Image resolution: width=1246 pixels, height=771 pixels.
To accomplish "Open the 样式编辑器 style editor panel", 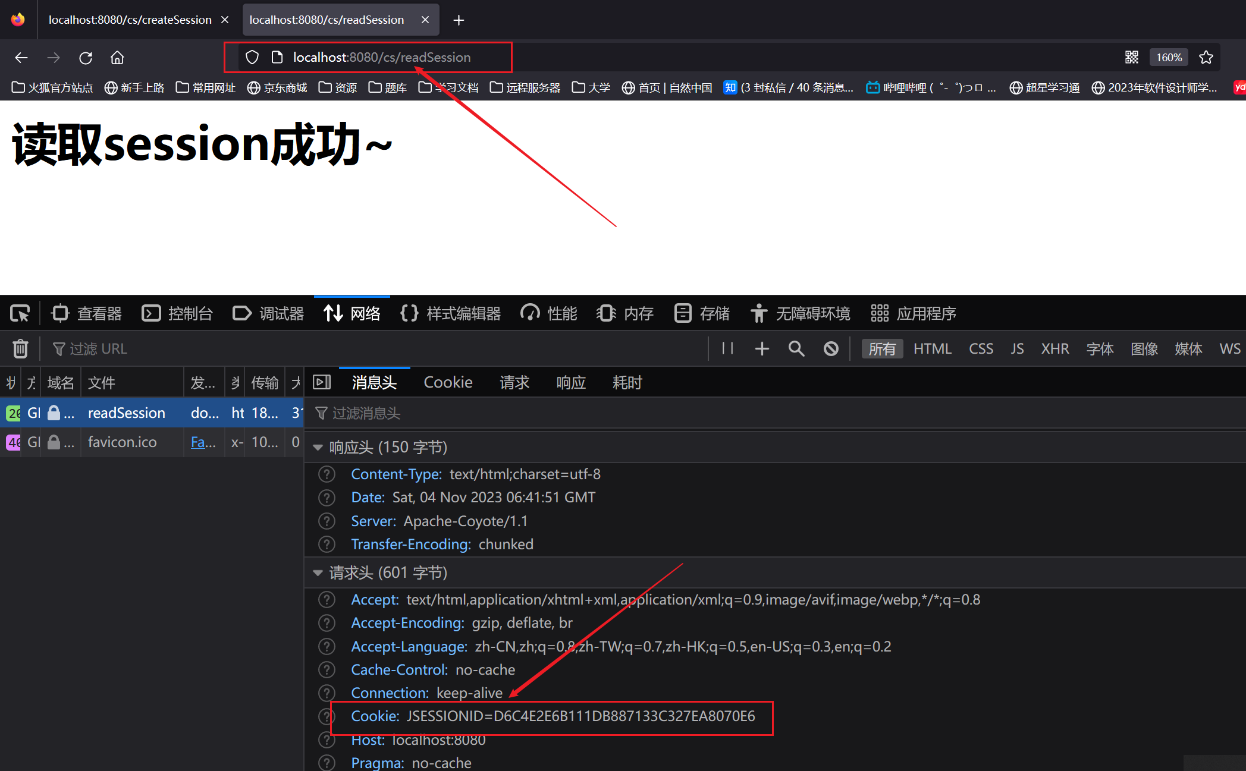I will (451, 313).
